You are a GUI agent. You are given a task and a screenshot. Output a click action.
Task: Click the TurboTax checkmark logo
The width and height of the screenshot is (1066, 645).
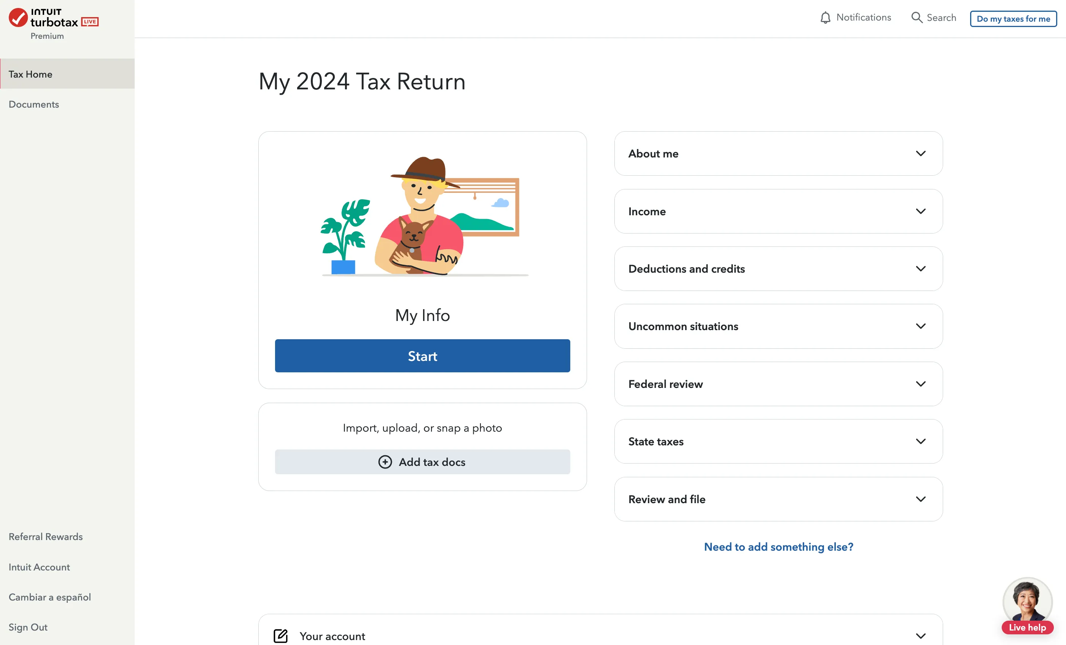click(x=18, y=18)
